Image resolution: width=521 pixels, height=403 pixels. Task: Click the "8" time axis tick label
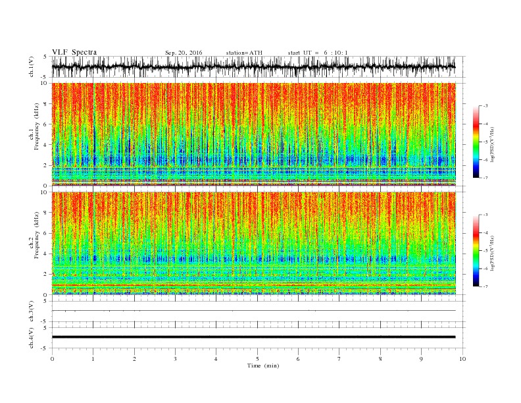pyautogui.click(x=380, y=359)
